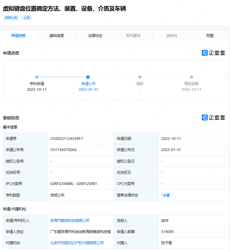Click the 授权 timeline dot
This screenshot has height=252, width=230.
coord(140,77)
